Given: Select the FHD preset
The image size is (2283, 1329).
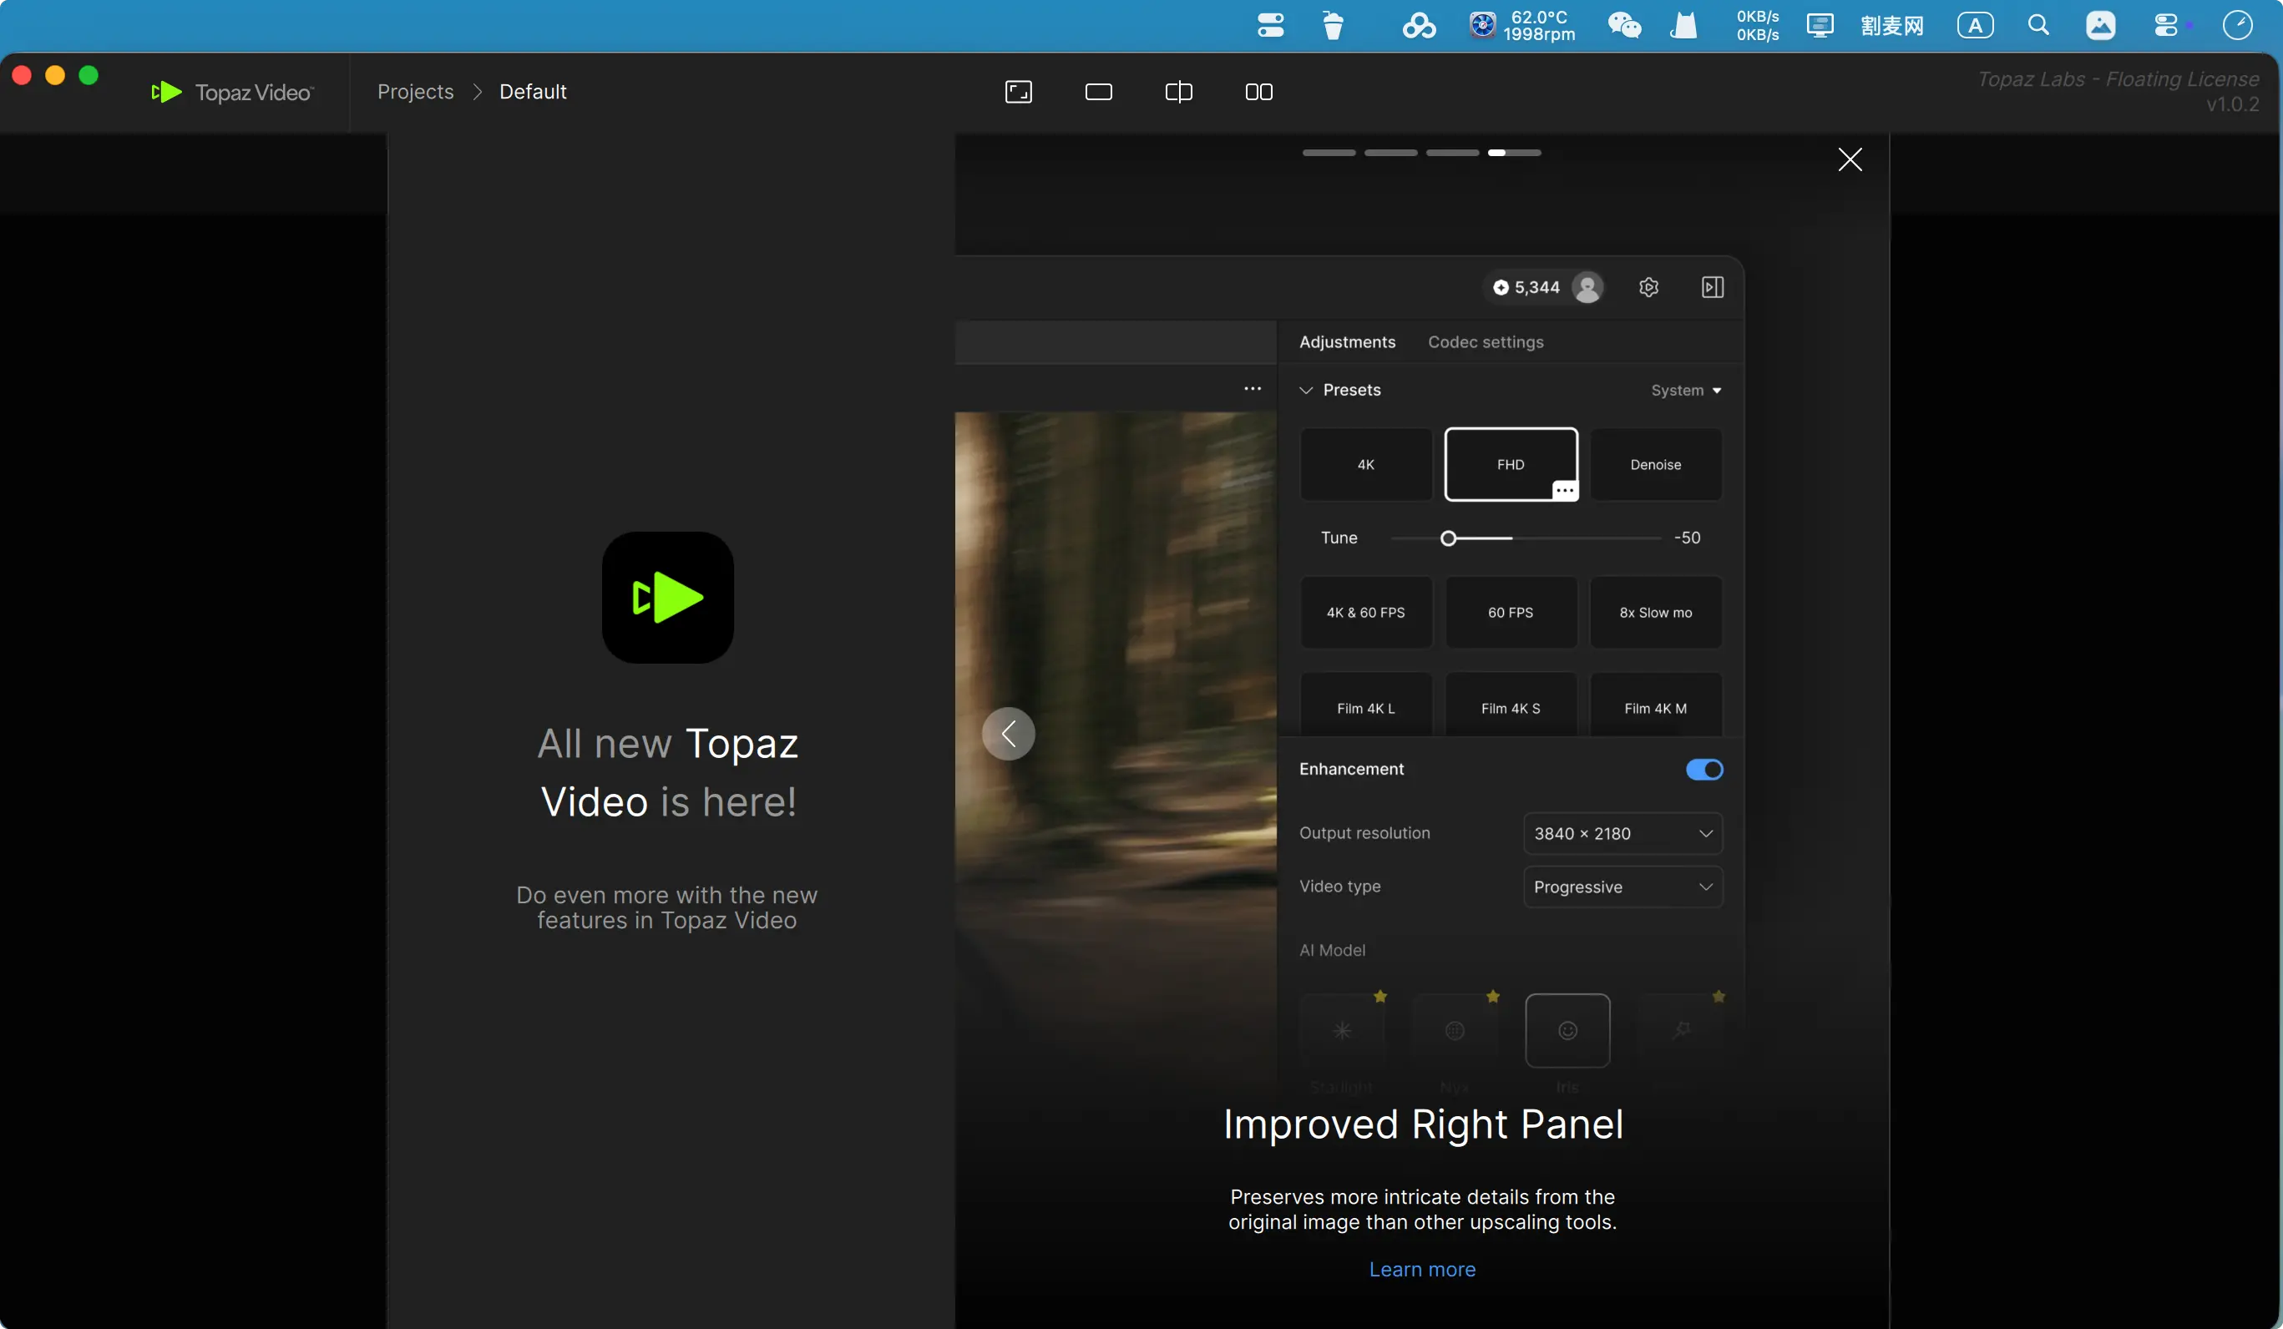Looking at the screenshot, I should pos(1509,464).
